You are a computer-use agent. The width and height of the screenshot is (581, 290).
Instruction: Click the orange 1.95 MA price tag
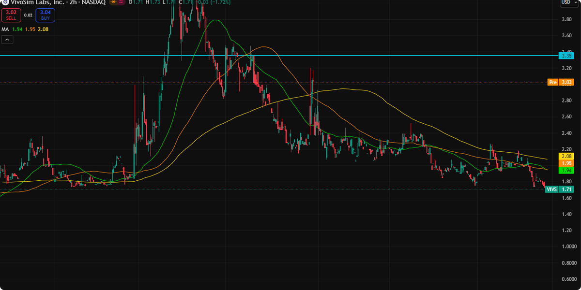(x=566, y=163)
